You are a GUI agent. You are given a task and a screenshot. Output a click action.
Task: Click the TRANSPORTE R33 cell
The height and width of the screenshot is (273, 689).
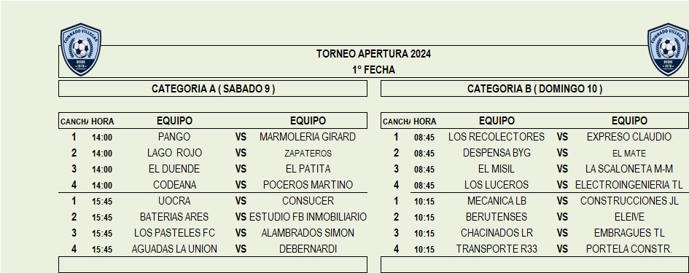pos(497,249)
